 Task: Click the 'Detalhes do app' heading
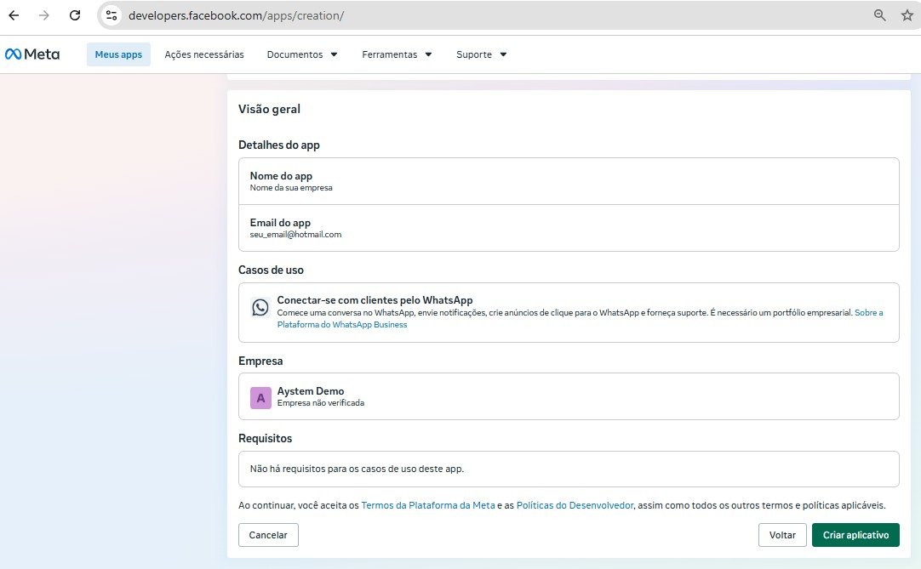point(279,145)
